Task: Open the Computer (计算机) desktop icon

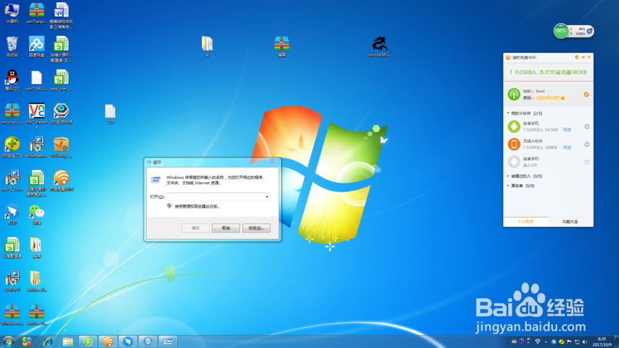Action: tap(12, 13)
